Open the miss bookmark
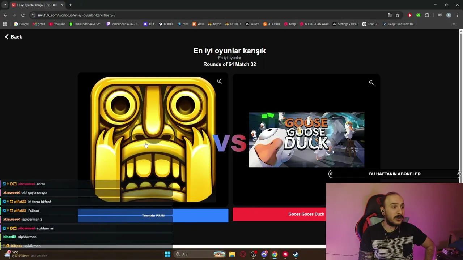Image resolution: width=463 pixels, height=260 pixels. pos(183,24)
